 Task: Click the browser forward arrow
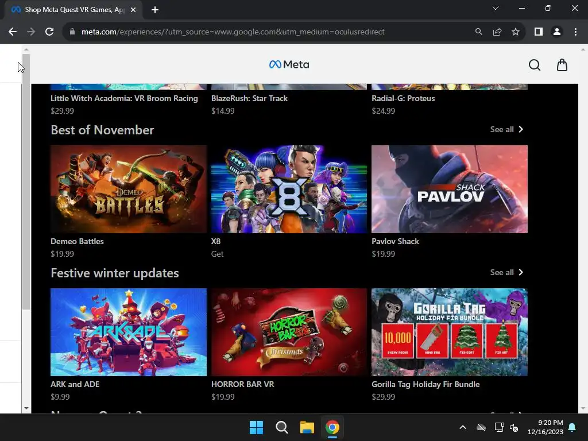pyautogui.click(x=31, y=32)
